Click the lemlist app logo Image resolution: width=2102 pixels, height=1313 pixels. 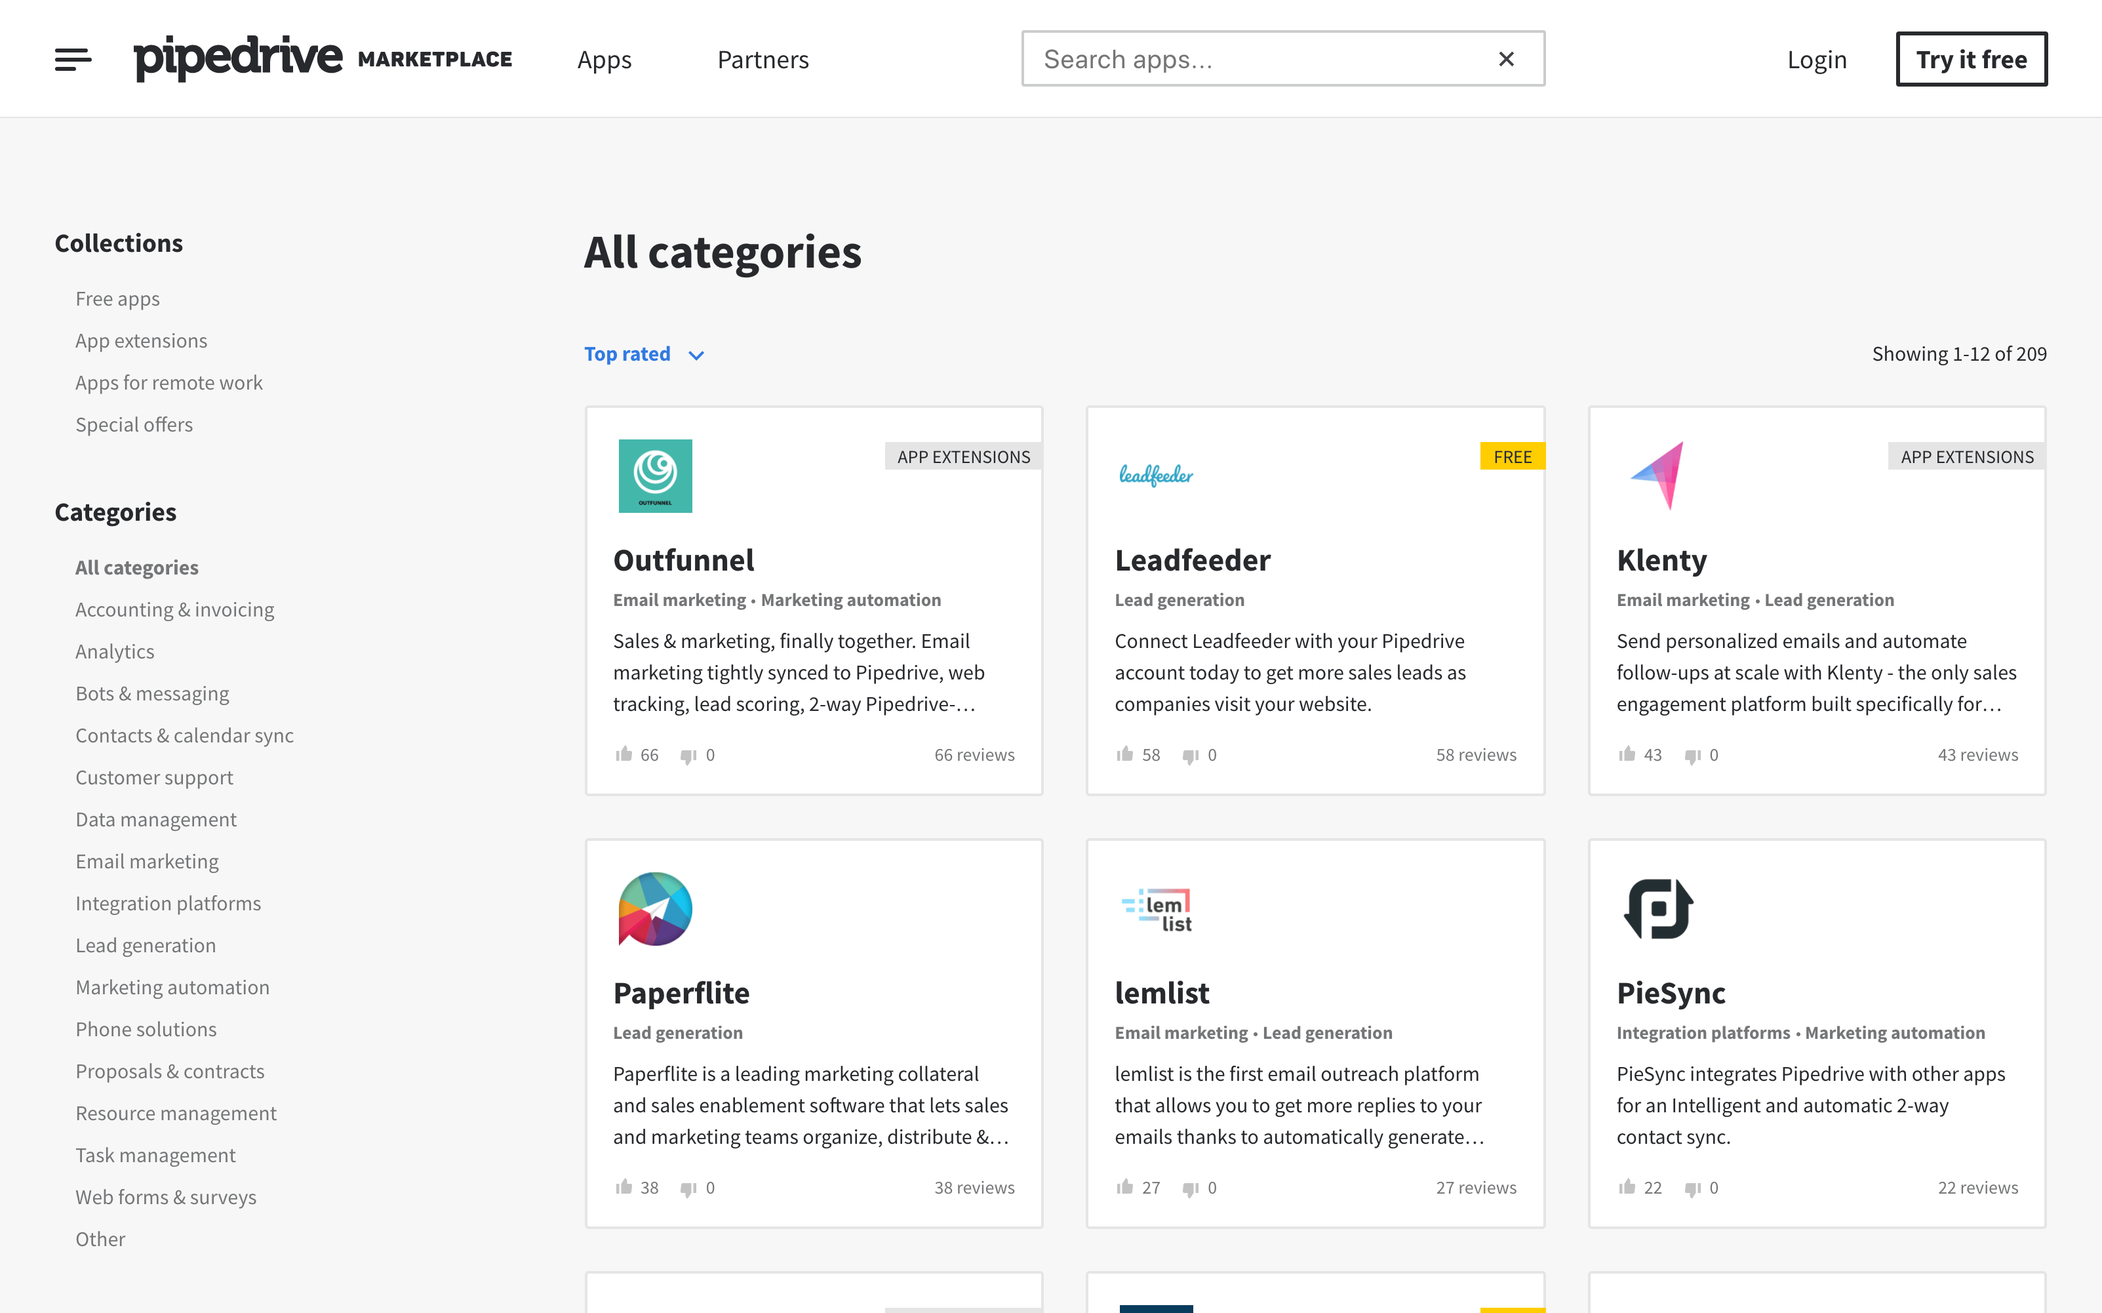(x=1157, y=909)
